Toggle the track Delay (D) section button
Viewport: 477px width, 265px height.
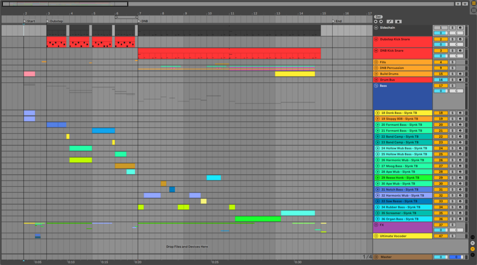pyautogui.click(x=472, y=255)
